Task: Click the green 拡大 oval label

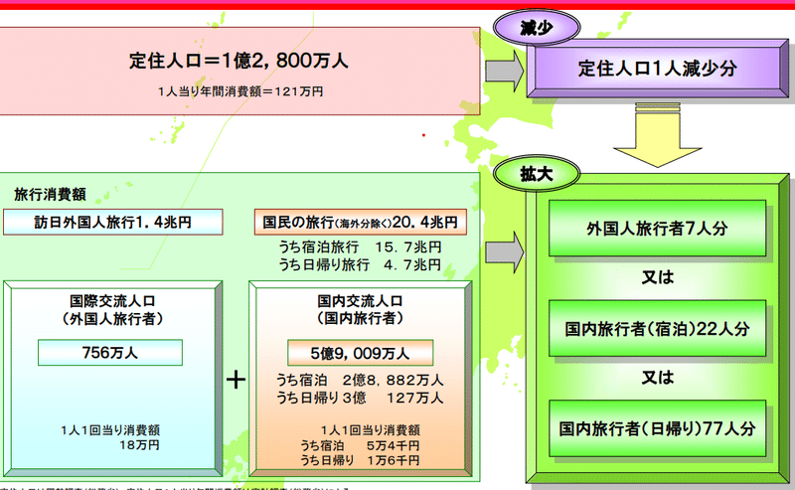Action: (x=537, y=174)
